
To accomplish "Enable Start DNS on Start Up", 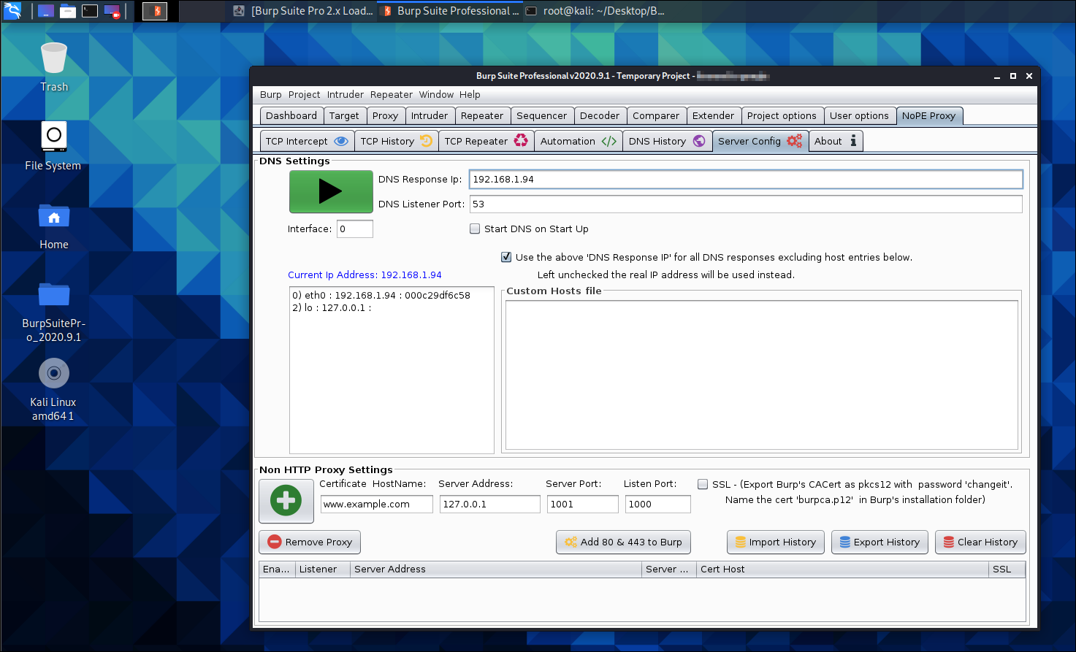I will [475, 229].
